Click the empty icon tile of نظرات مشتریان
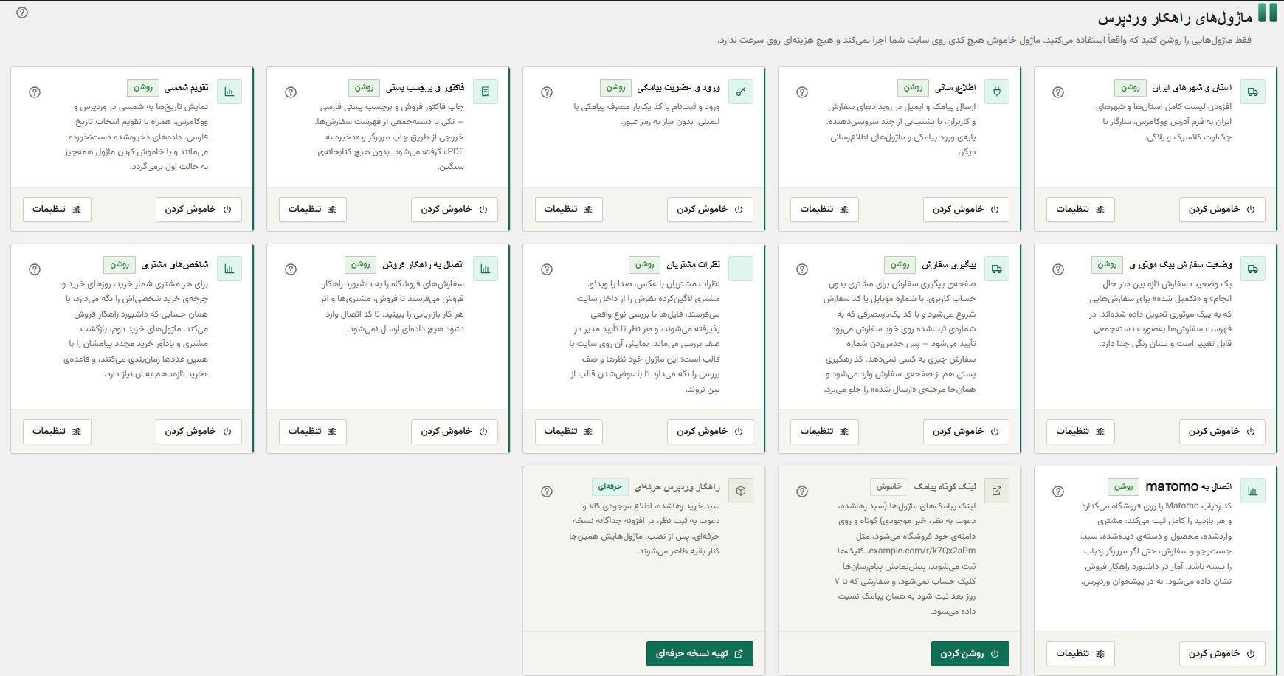 pyautogui.click(x=741, y=269)
